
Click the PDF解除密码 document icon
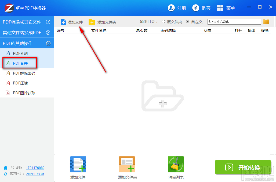[8, 73]
